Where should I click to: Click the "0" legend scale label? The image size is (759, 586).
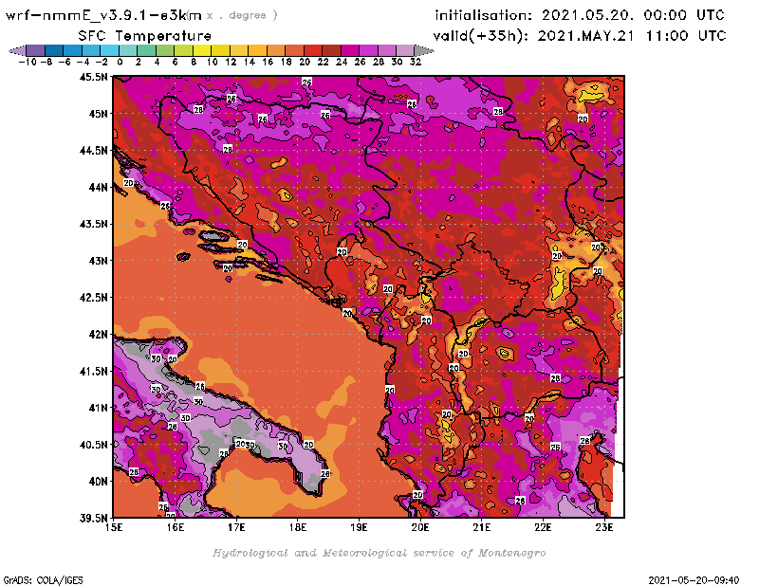tap(120, 62)
